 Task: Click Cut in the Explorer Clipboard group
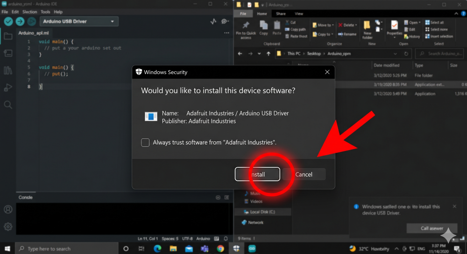click(290, 22)
